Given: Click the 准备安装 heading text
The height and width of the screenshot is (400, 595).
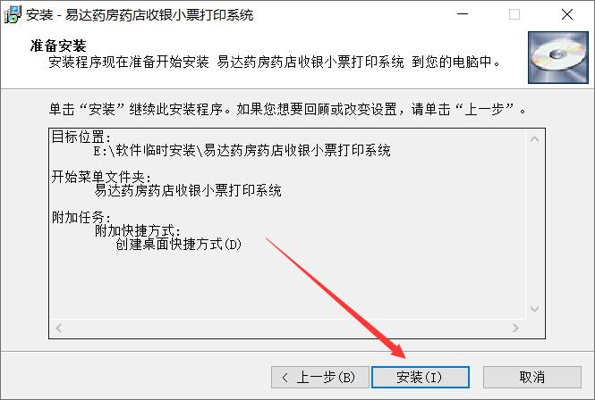Looking at the screenshot, I should 58,46.
